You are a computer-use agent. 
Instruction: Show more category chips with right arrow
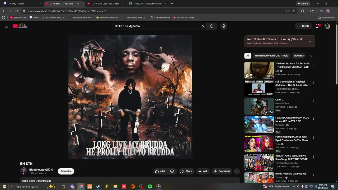[x=311, y=56]
